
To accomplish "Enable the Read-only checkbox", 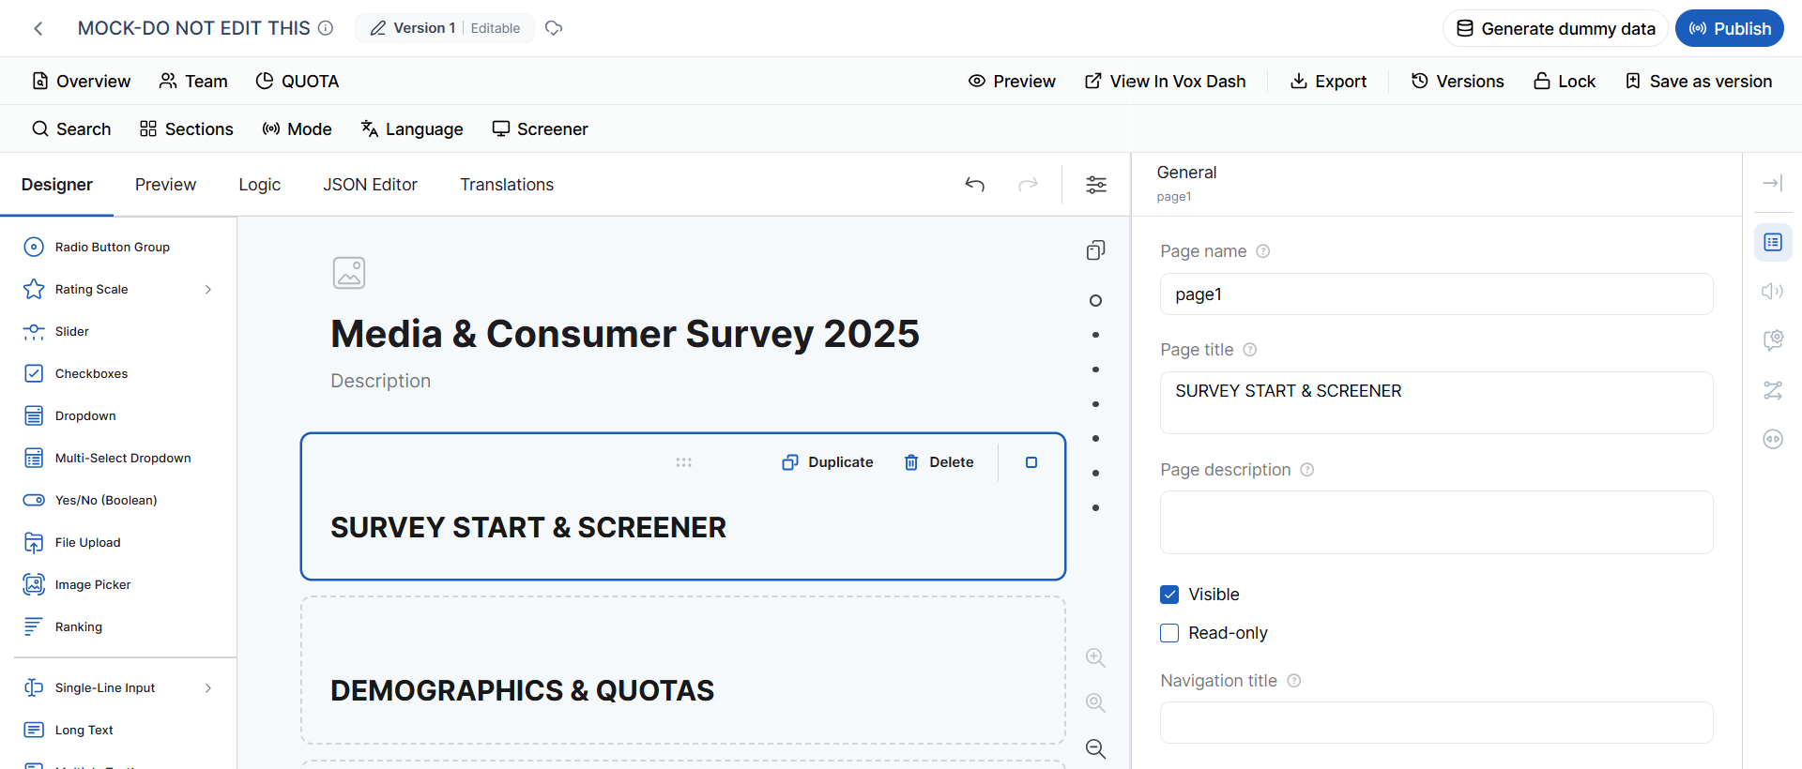I will click(x=1169, y=633).
